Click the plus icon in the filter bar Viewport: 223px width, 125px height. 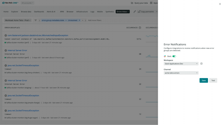83,20
